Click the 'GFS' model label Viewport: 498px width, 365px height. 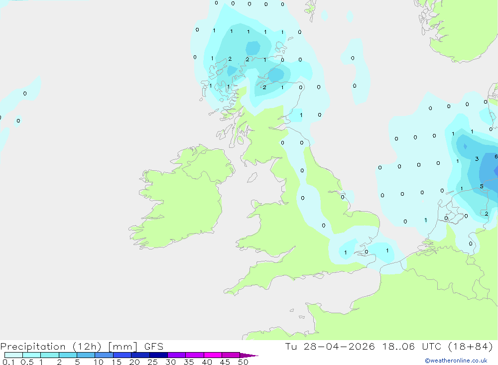154,346
